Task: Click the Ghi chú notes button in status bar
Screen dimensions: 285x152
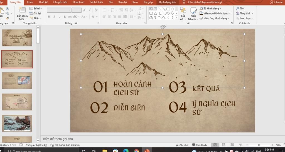Action: [182, 145]
